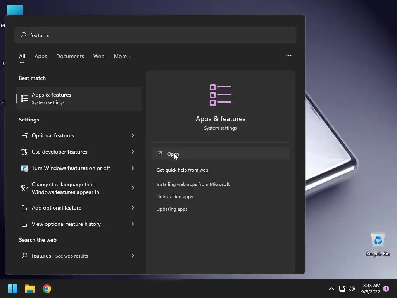Click the Apps & features list icon in Best match
Viewport: 397px width, 298px height.
[x=24, y=98]
